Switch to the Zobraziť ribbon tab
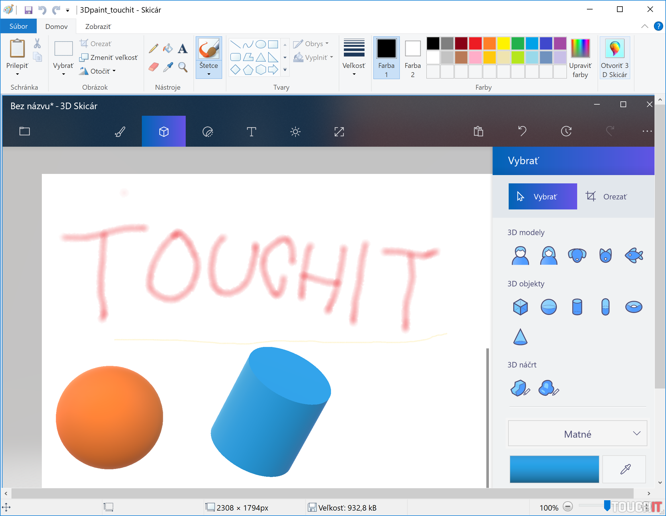 tap(98, 27)
